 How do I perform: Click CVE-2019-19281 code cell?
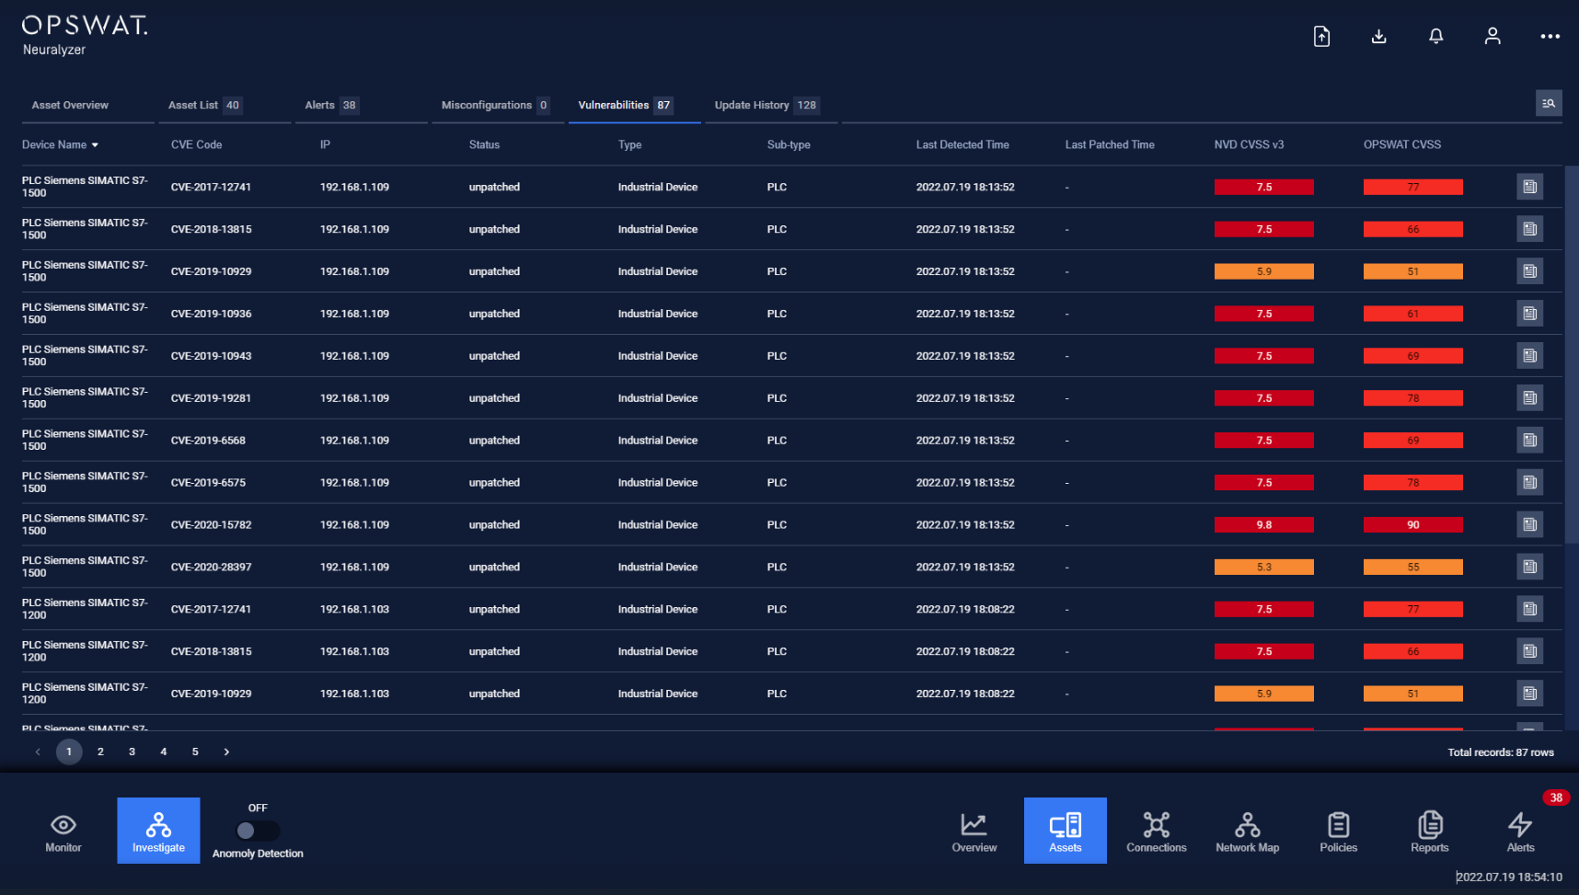211,398
